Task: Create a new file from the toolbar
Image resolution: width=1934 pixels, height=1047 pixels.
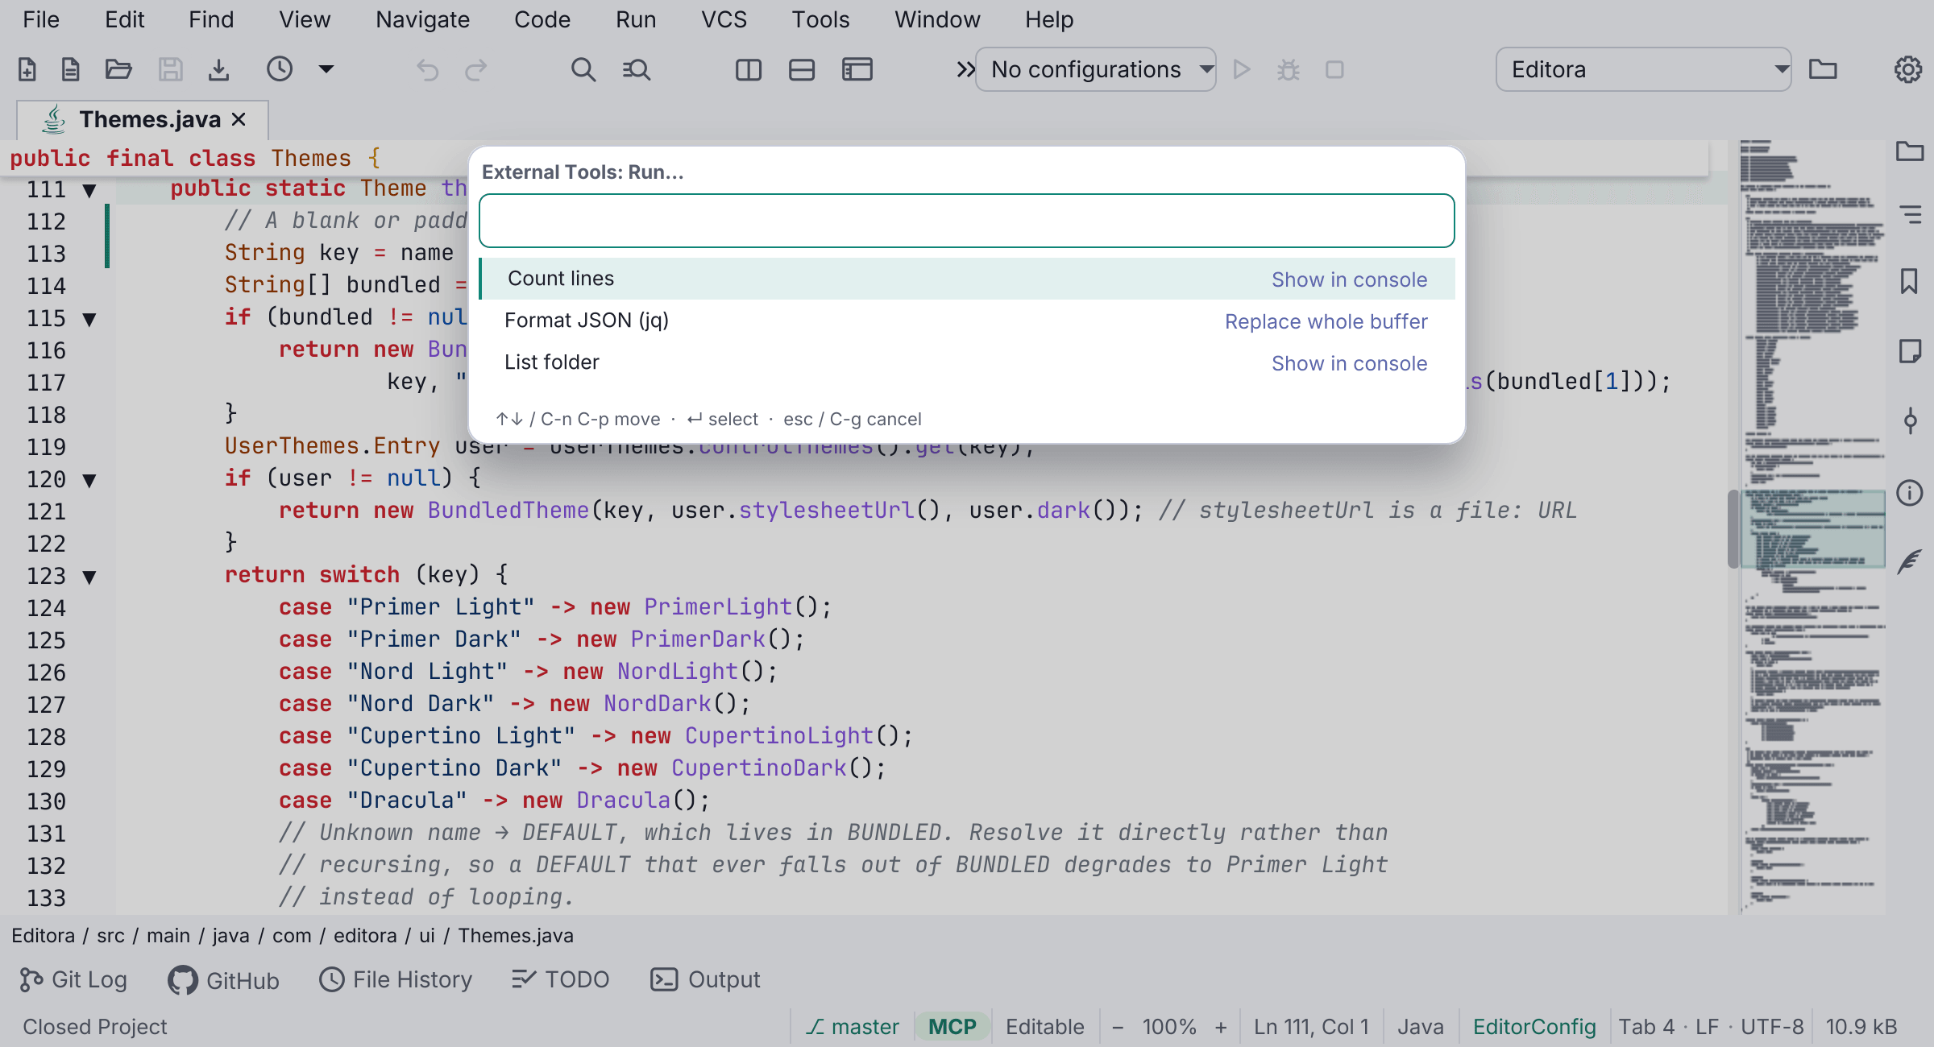Action: point(27,70)
